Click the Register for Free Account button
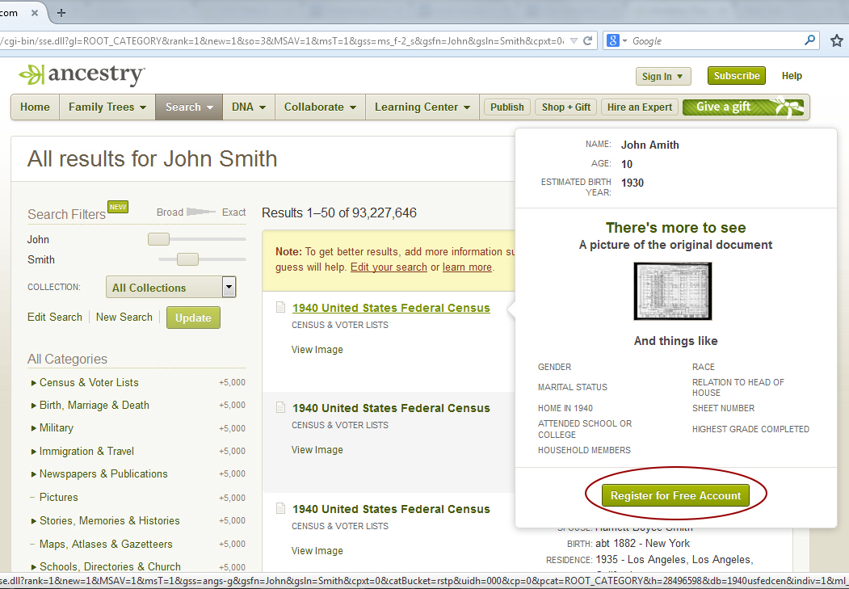849x589 pixels. coord(675,495)
